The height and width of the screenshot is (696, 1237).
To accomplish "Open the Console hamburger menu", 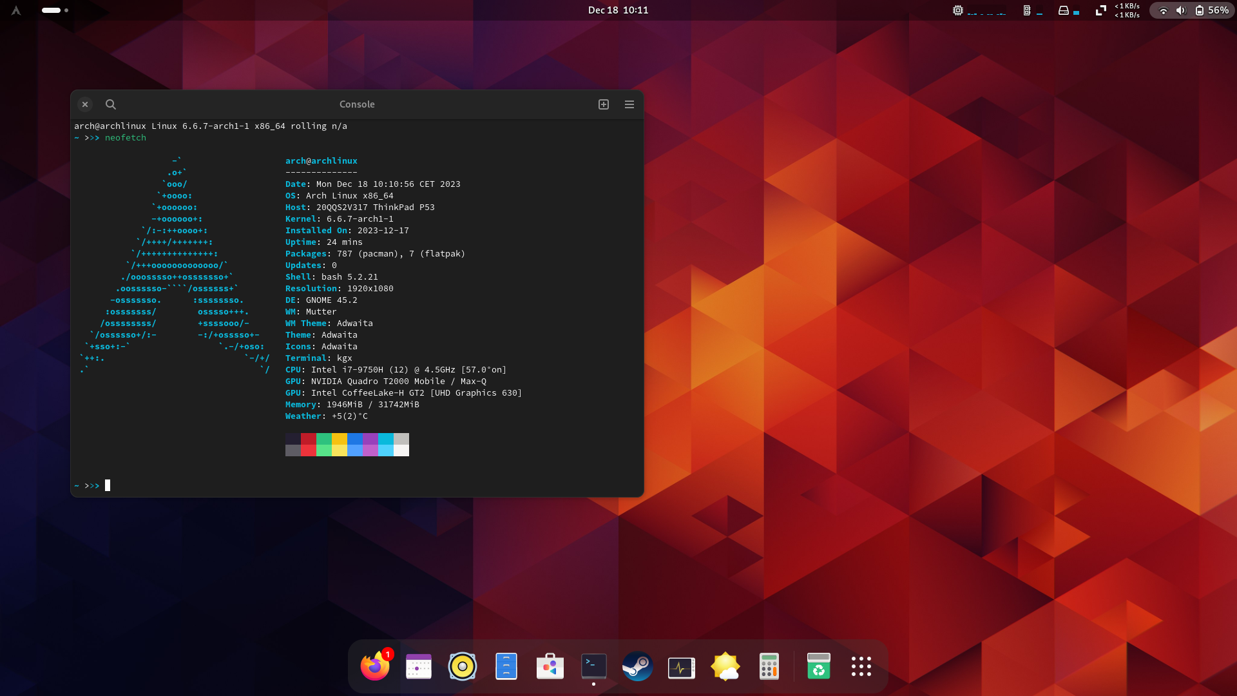I will coord(629,104).
